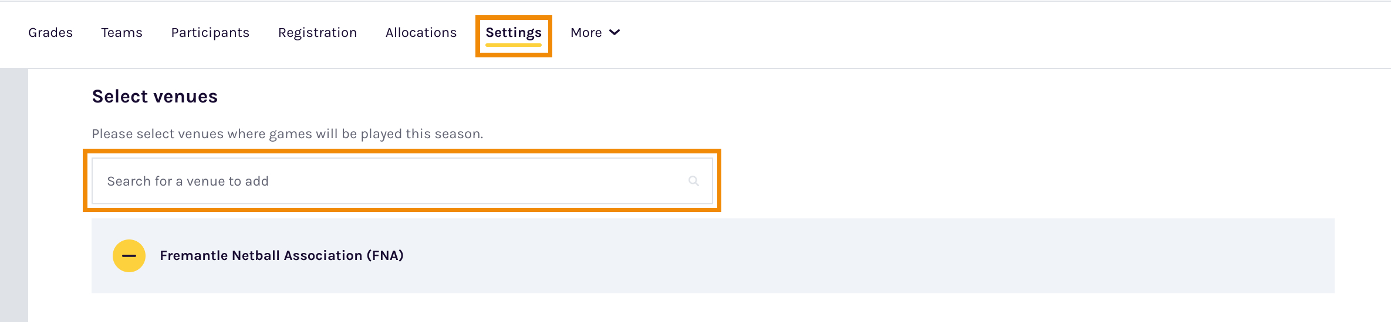Click the magnifying glass search icon
1391x322 pixels.
[x=694, y=181]
